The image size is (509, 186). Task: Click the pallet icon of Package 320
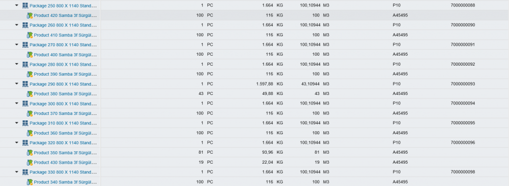click(x=25, y=143)
